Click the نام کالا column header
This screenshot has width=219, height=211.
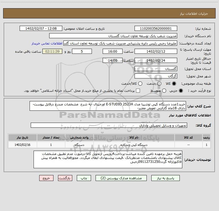(x=134, y=137)
